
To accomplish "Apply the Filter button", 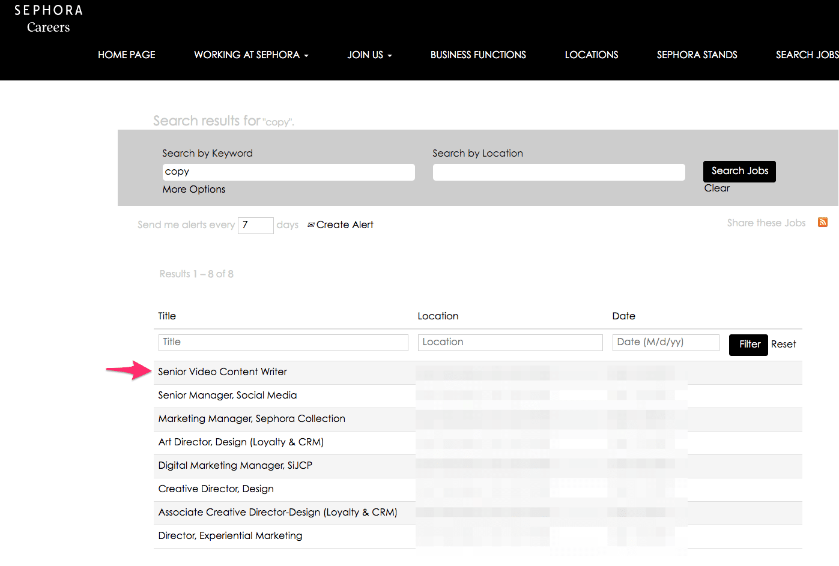I will [x=748, y=345].
